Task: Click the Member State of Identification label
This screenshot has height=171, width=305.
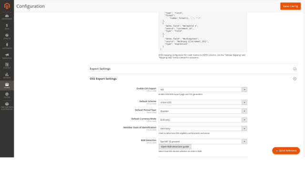Action: tap(140, 127)
